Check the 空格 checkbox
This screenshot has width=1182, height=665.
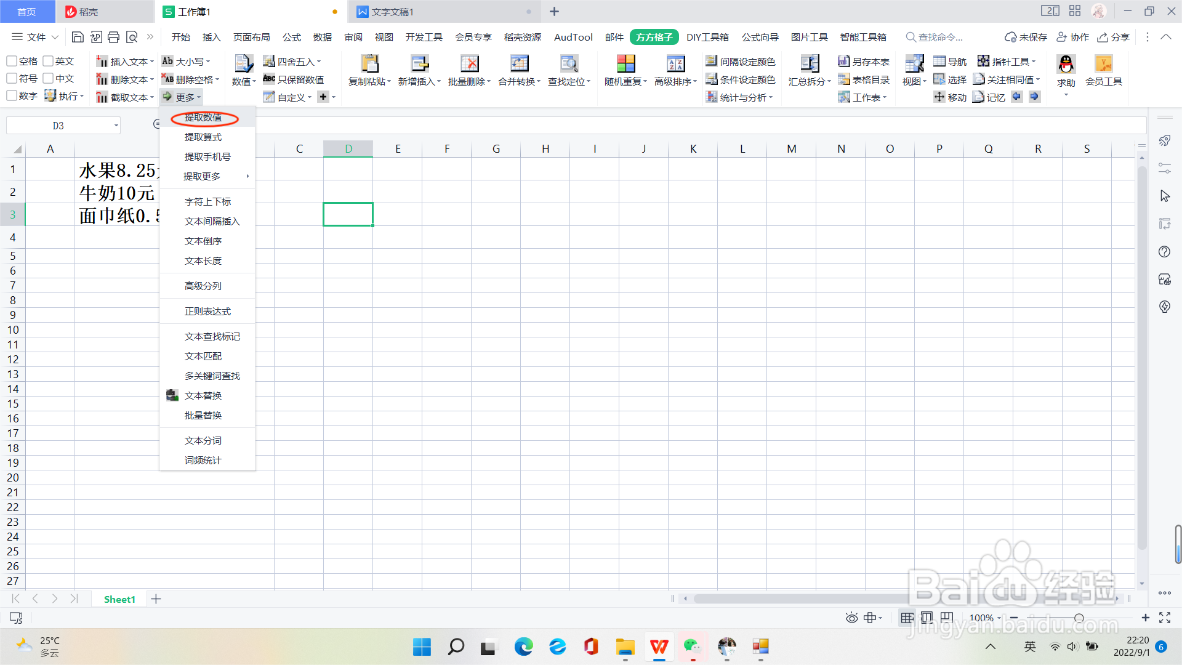[12, 61]
